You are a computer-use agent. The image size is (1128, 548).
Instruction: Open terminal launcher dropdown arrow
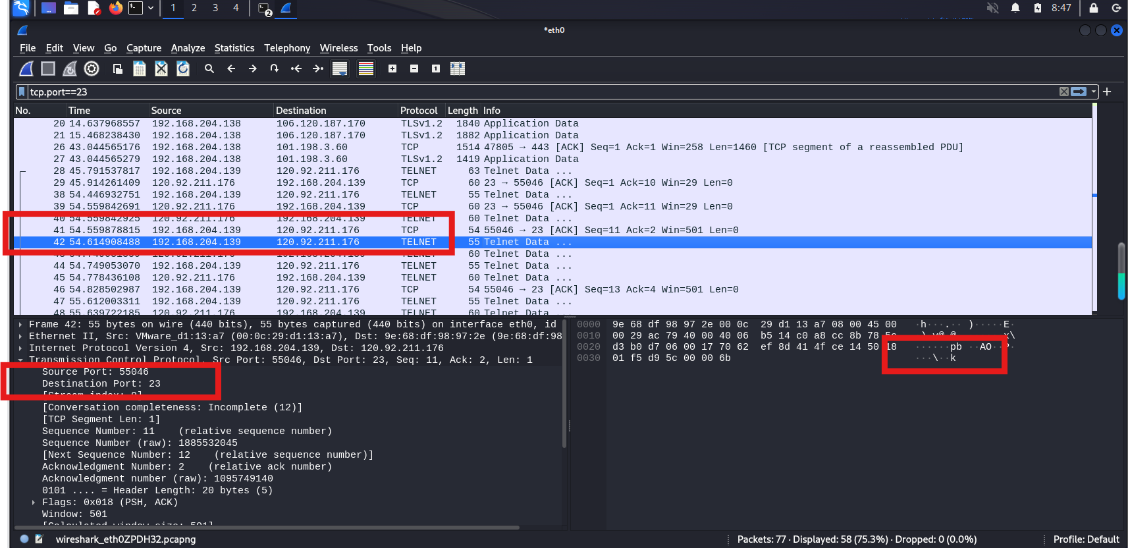click(x=151, y=8)
